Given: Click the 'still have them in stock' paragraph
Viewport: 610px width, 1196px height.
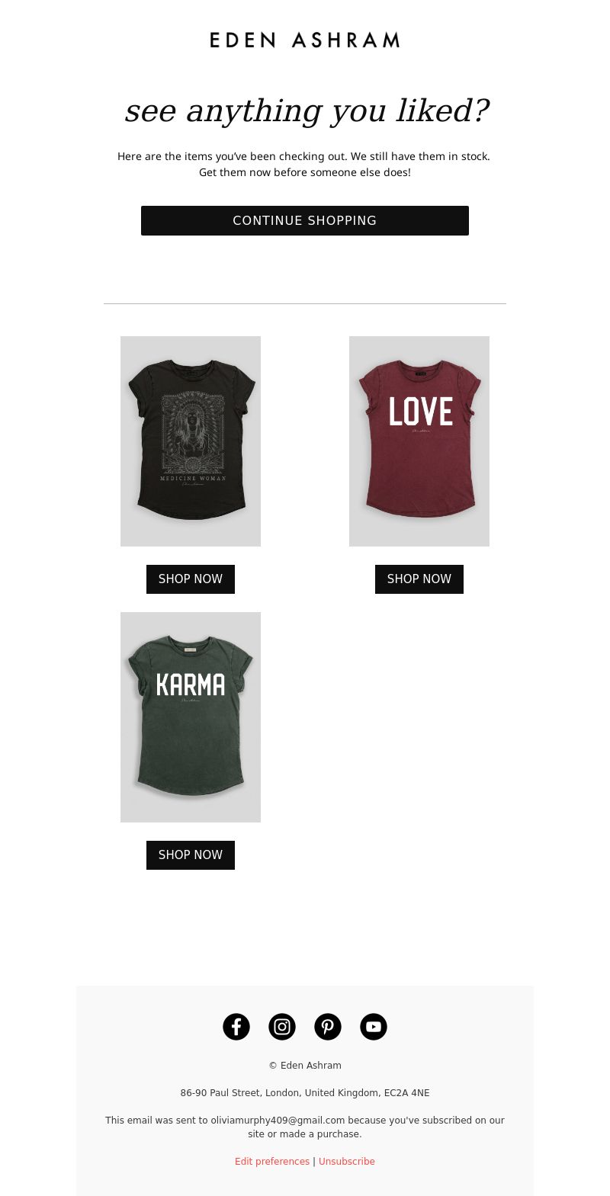Looking at the screenshot, I should tap(304, 164).
